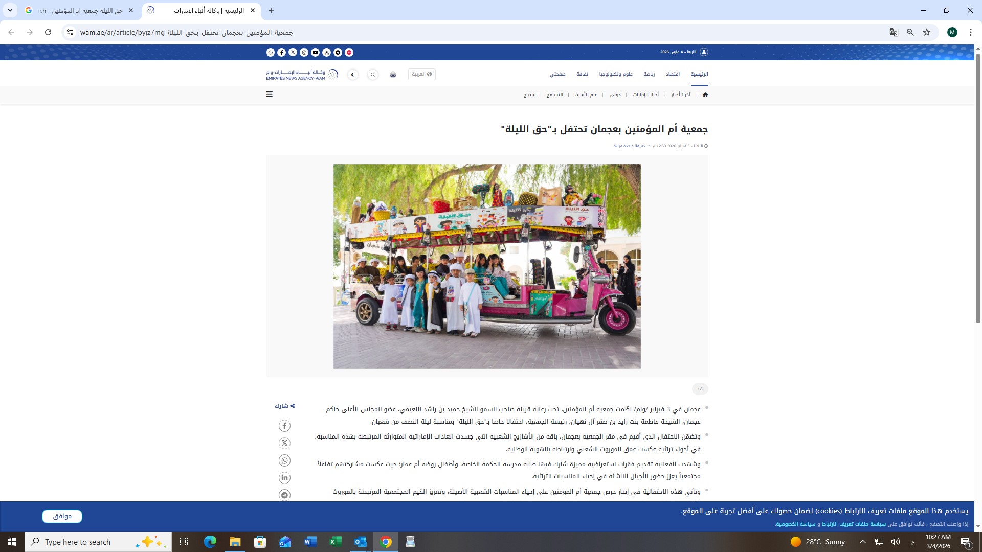Open the AI assistant robot icon
This screenshot has height=552, width=982.
pos(393,75)
